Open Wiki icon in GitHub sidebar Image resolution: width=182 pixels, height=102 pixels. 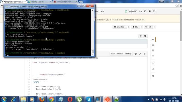point(153,56)
